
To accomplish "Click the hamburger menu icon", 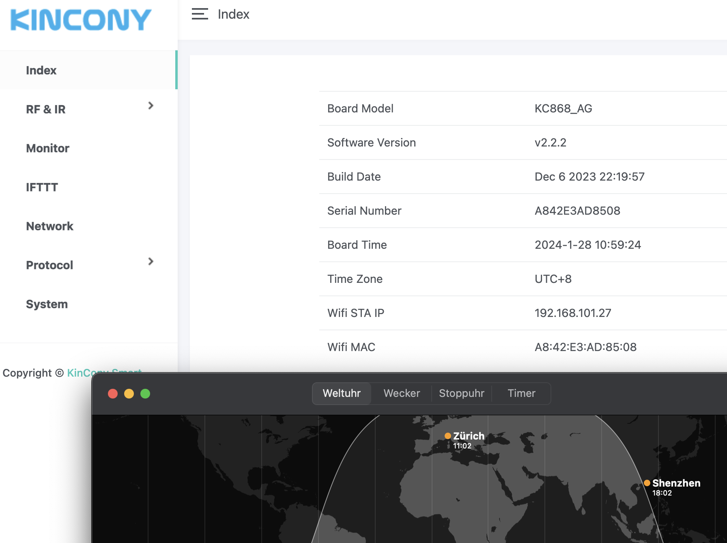I will coord(200,14).
